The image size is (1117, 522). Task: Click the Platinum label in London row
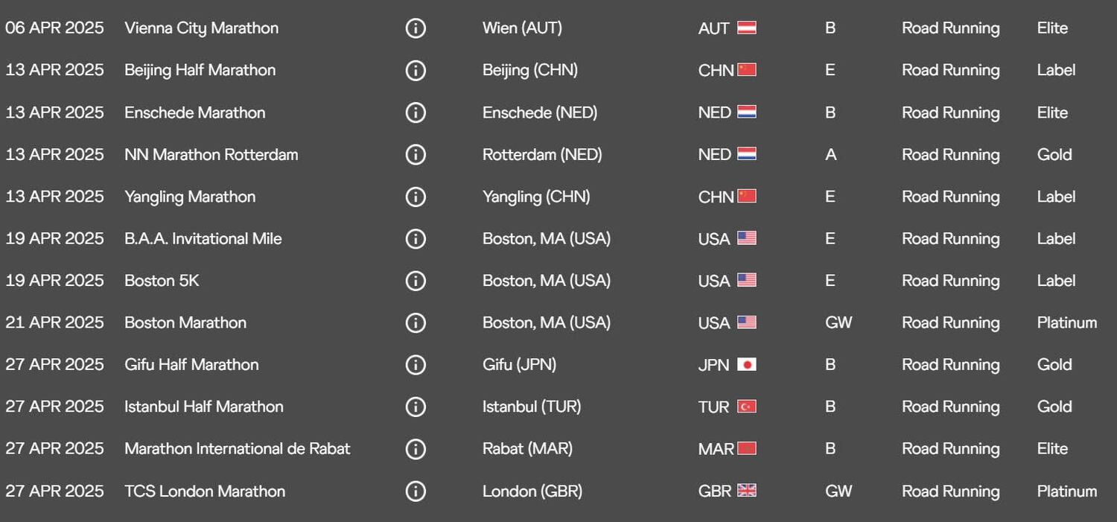(x=1066, y=491)
